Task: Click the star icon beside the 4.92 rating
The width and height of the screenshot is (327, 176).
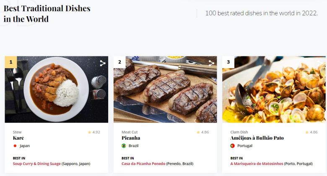Action: [x=89, y=132]
